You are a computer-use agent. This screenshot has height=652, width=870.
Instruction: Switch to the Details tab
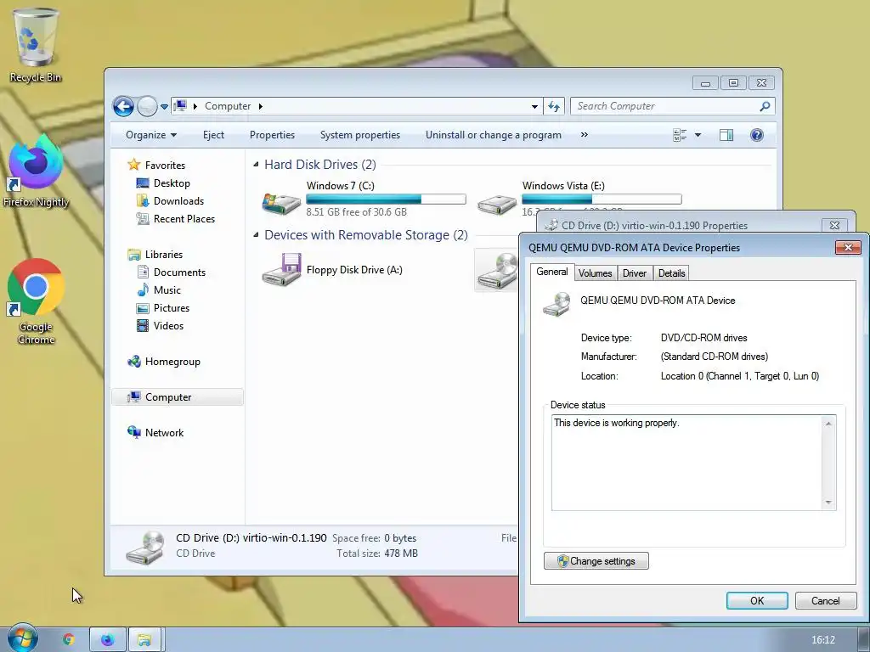click(671, 273)
